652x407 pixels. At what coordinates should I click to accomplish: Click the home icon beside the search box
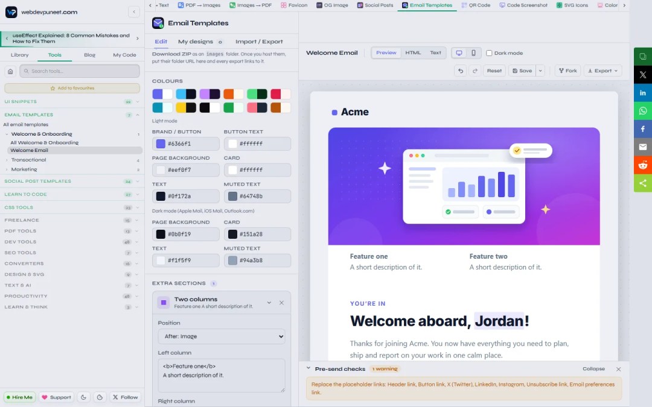10,71
